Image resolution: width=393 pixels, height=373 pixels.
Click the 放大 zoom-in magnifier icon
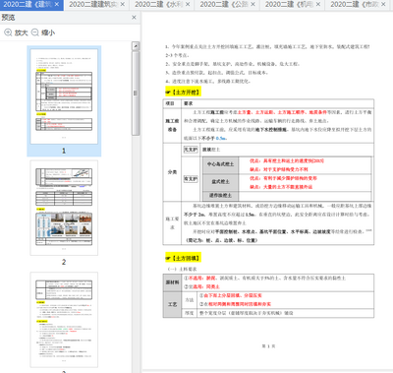point(8,32)
